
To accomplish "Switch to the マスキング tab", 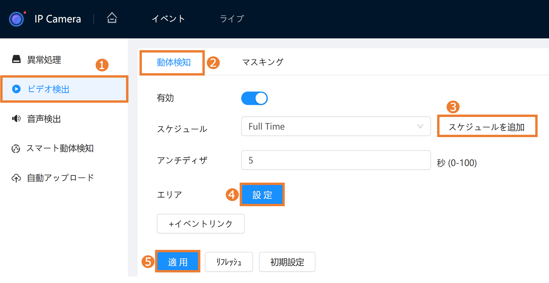I will point(262,62).
